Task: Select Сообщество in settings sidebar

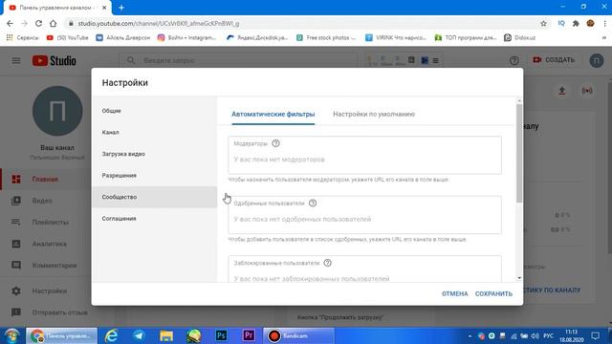Action: [x=155, y=197]
